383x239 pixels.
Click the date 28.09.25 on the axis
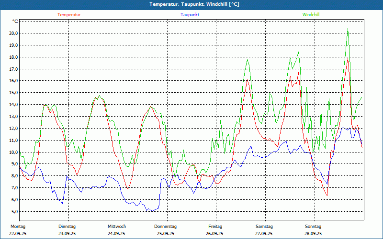(x=313, y=234)
